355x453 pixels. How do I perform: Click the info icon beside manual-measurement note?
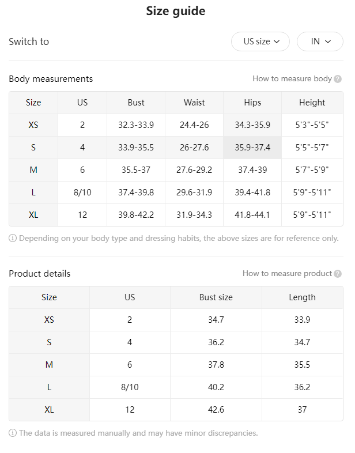click(x=13, y=433)
